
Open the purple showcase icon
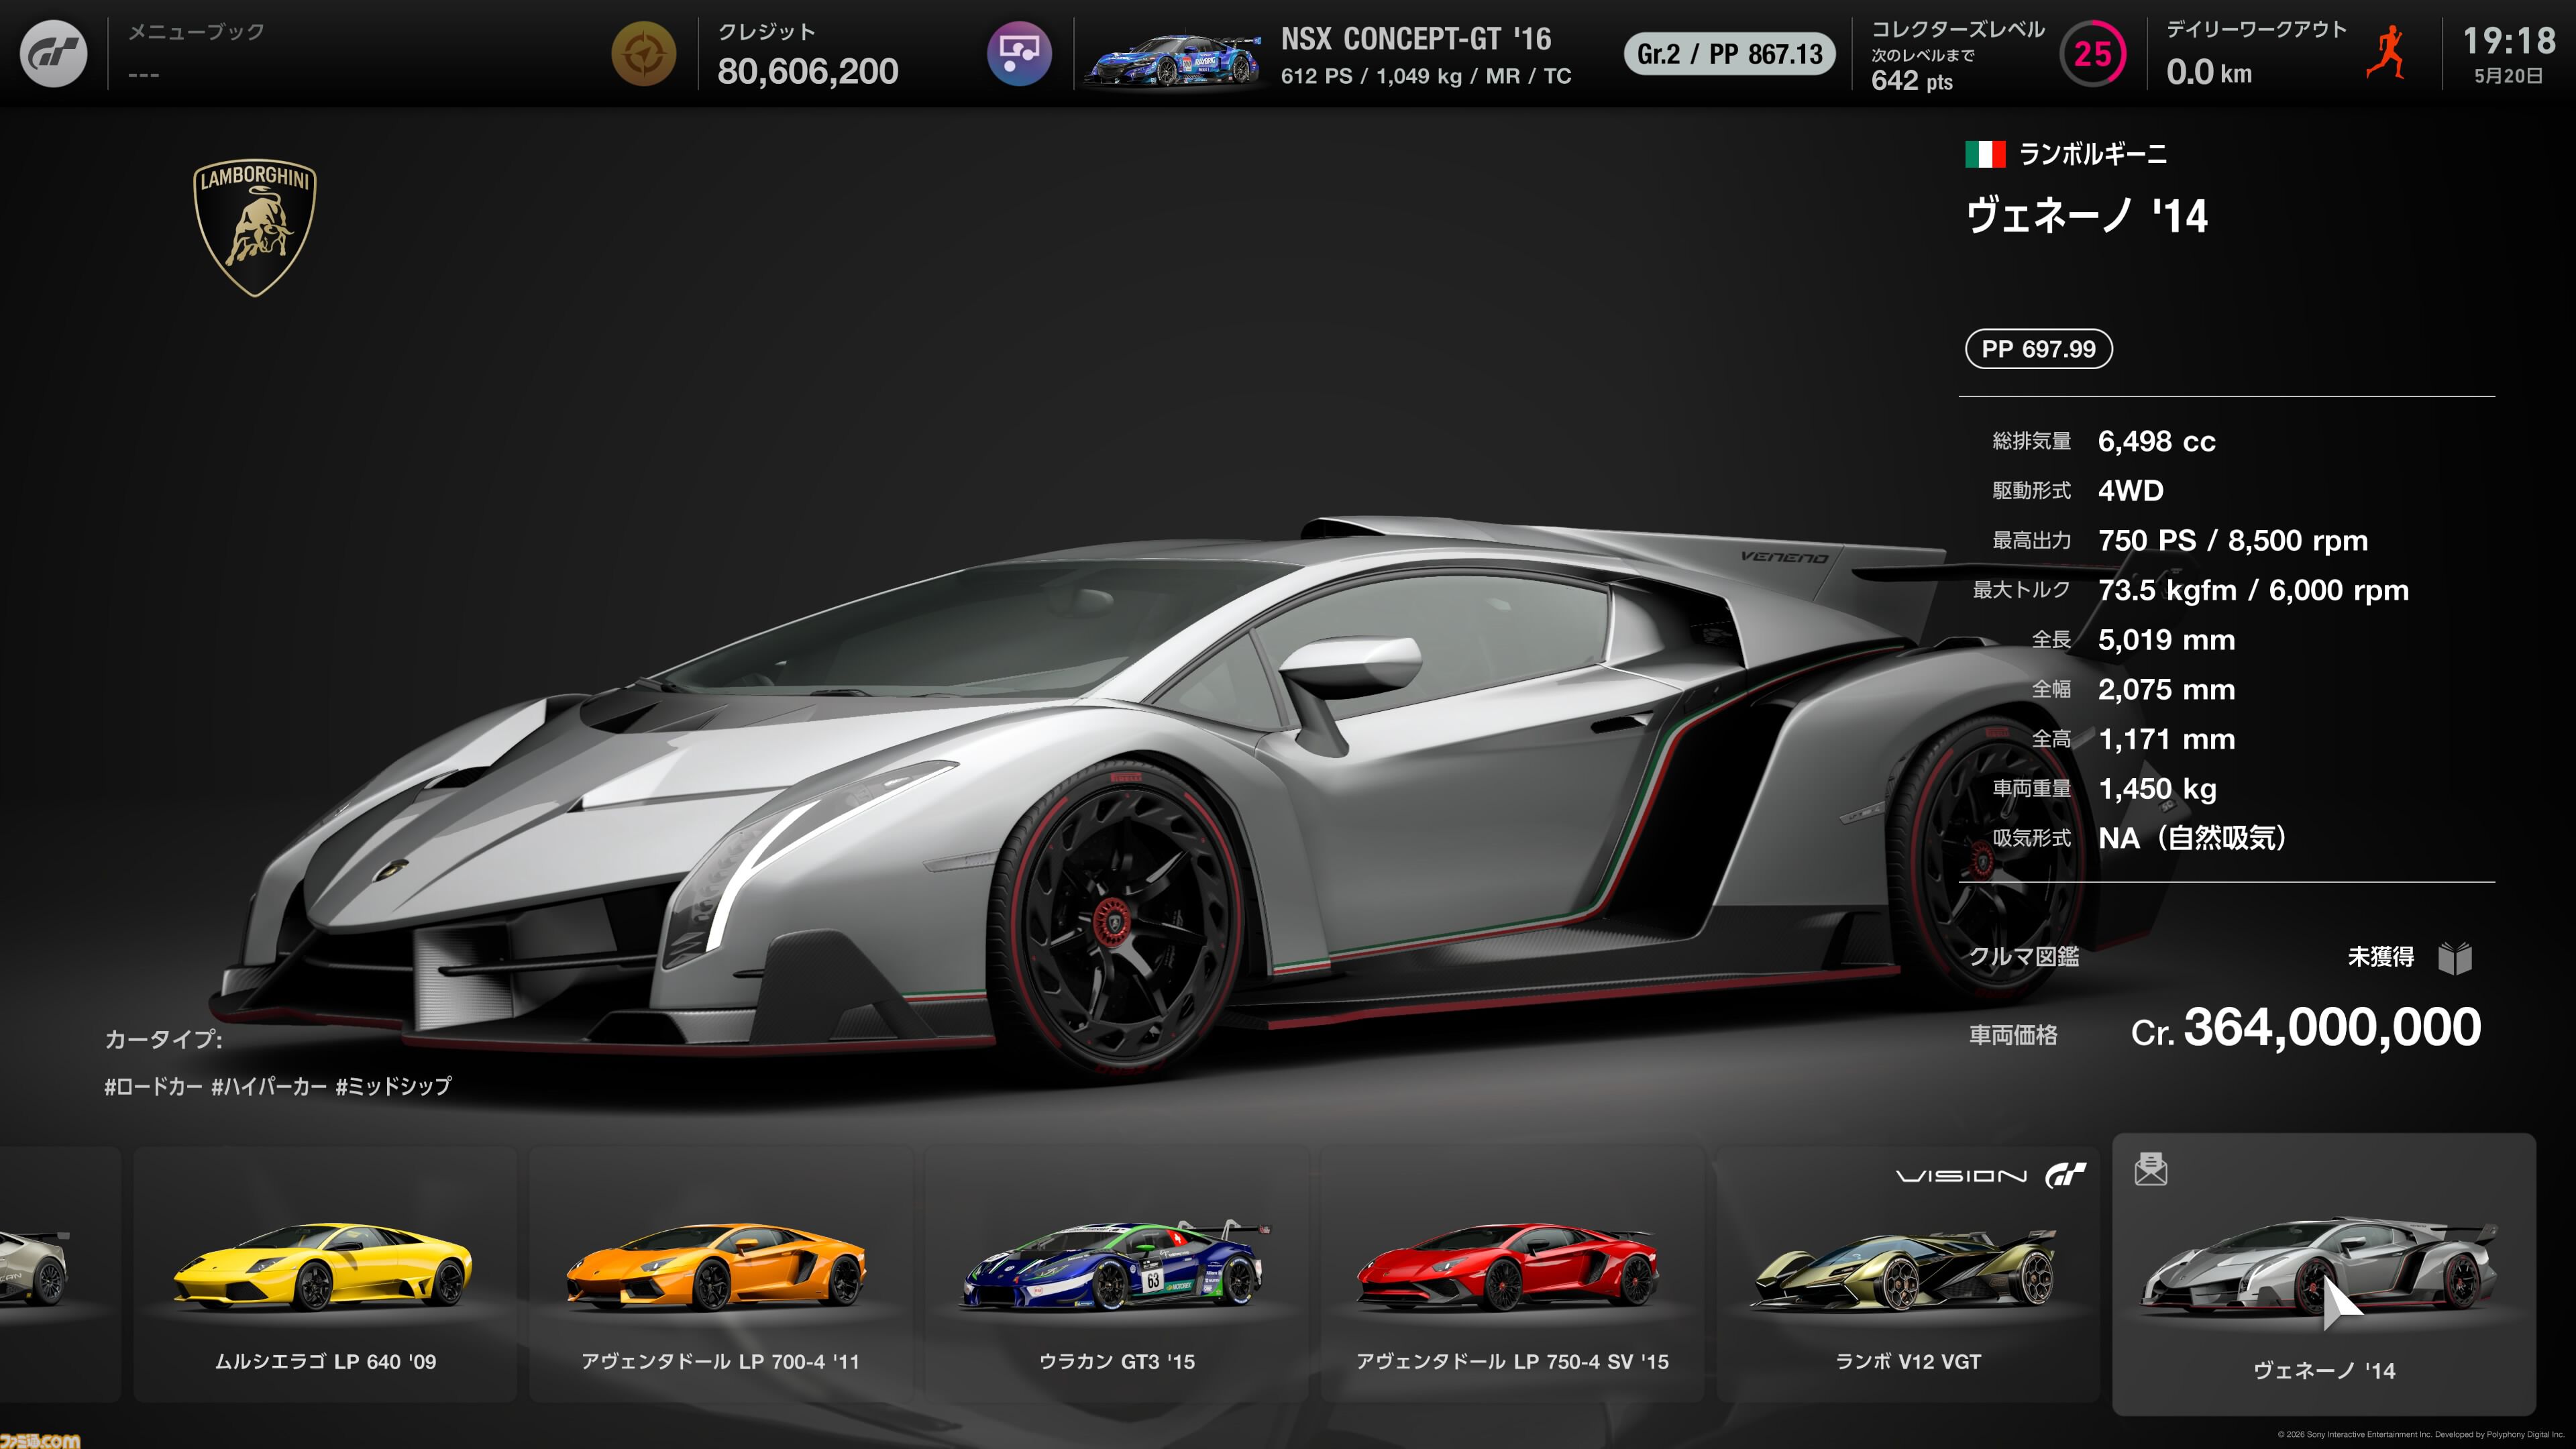[1019, 54]
